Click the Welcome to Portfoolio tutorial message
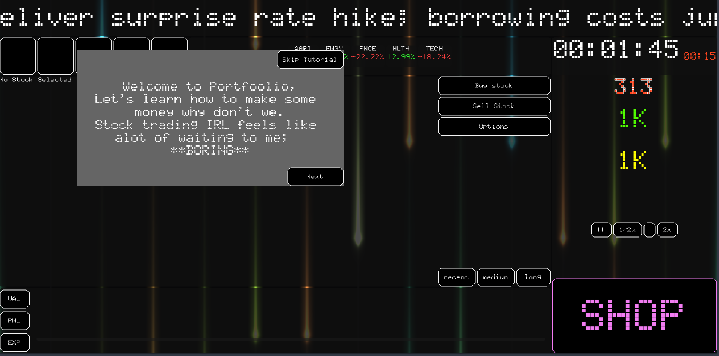This screenshot has height=356, width=719. 206,118
